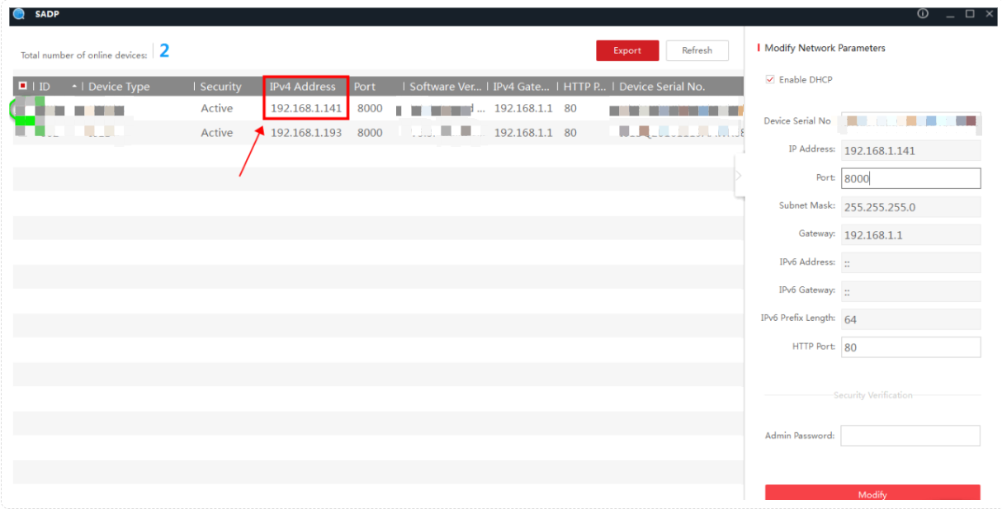Click the Refresh button
The width and height of the screenshot is (1002, 509).
pos(697,50)
